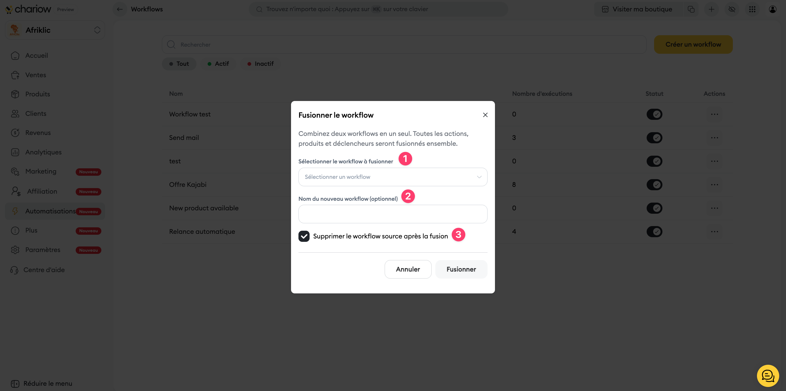
Task: Click the back arrow next to Workflows
Action: [x=120, y=9]
